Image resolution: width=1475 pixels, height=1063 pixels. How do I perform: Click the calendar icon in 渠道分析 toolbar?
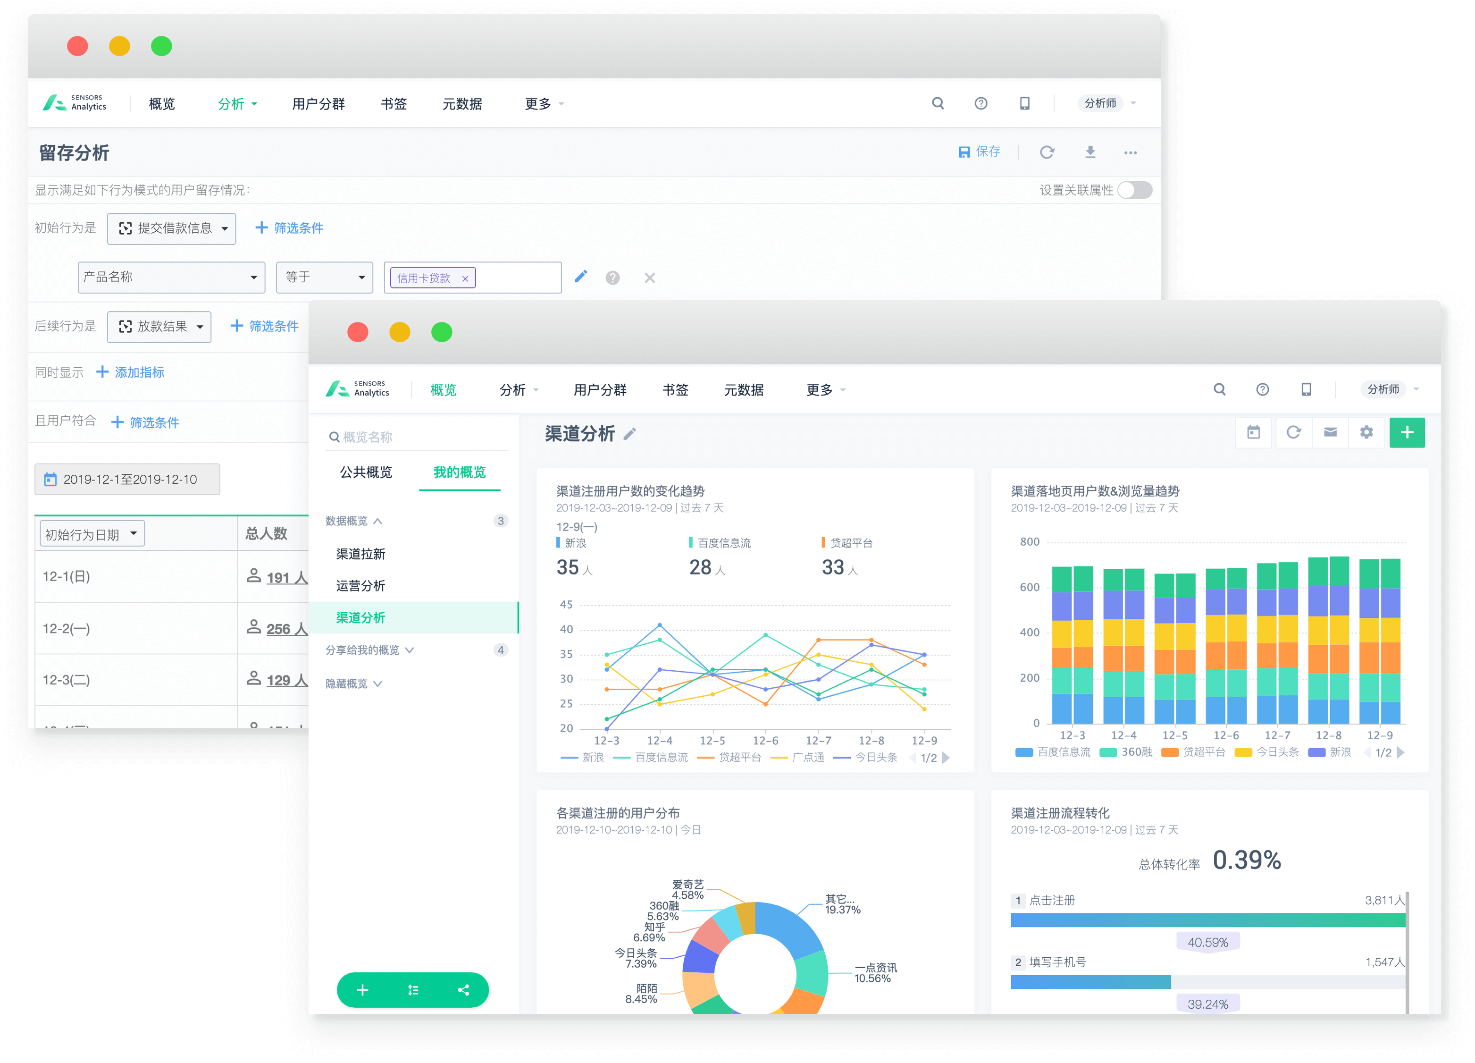coord(1253,433)
